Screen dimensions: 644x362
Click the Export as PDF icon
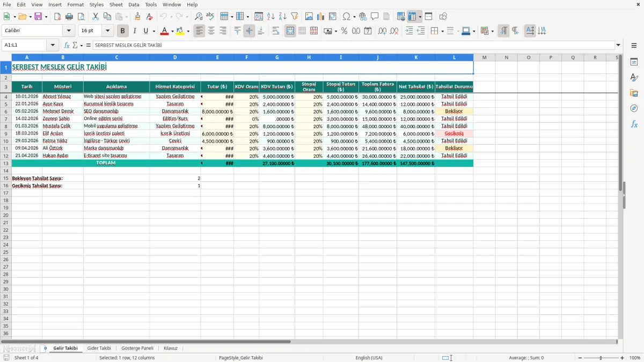[x=57, y=17]
